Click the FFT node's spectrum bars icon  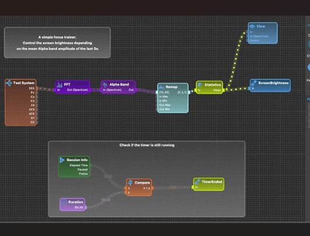[59, 84]
